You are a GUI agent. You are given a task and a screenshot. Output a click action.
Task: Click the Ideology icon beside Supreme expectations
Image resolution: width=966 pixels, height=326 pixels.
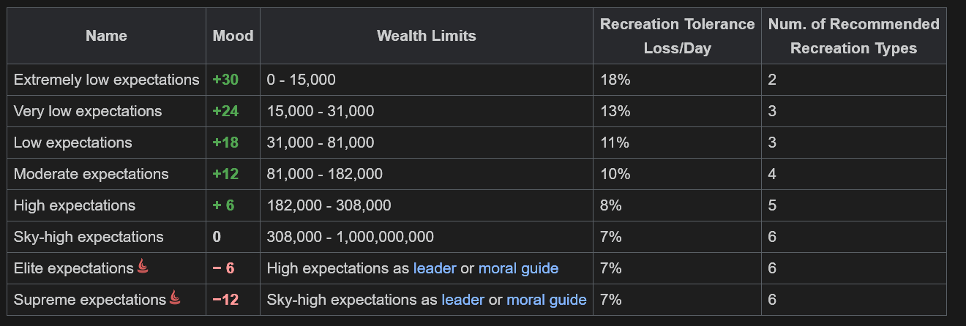[x=175, y=298]
